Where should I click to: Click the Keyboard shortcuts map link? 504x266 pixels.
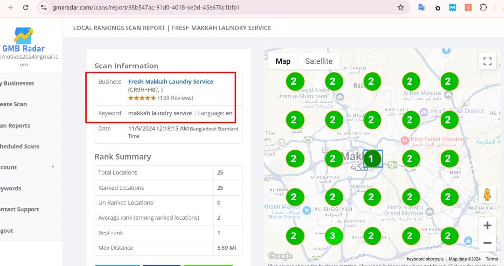pos(425,259)
